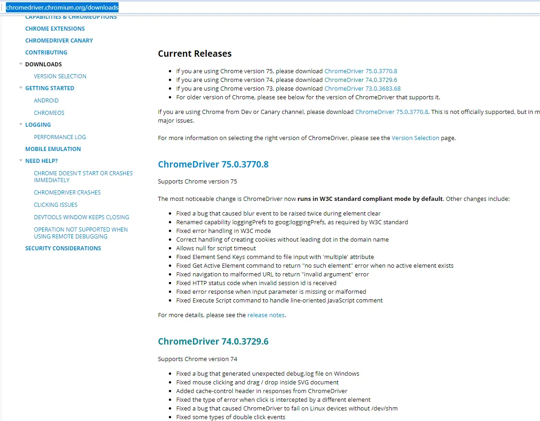
Task: Click ChromeDriver 75.0.3770.8 link in Dev/Canary paragraph
Action: point(392,112)
